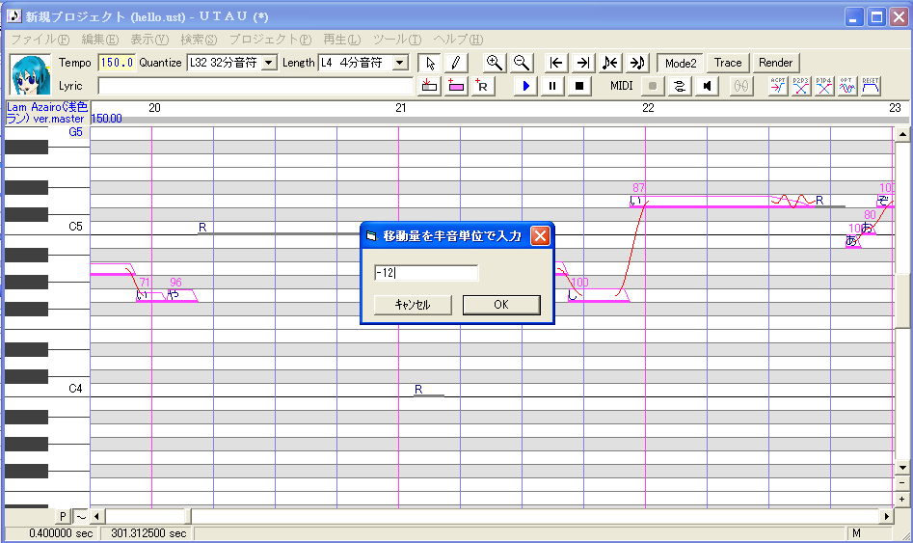The width and height of the screenshot is (913, 543).
Task: Start playback with the play button
Action: point(525,86)
